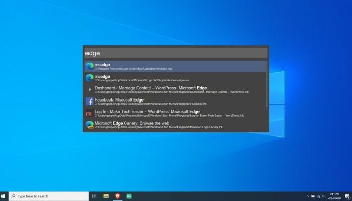
Task: Click the 'Type here to search' taskbar box
Action: 48,196
